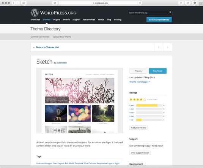The height and width of the screenshot is (168, 203).
Task: Click the search magnifier icon
Action: (170, 12)
